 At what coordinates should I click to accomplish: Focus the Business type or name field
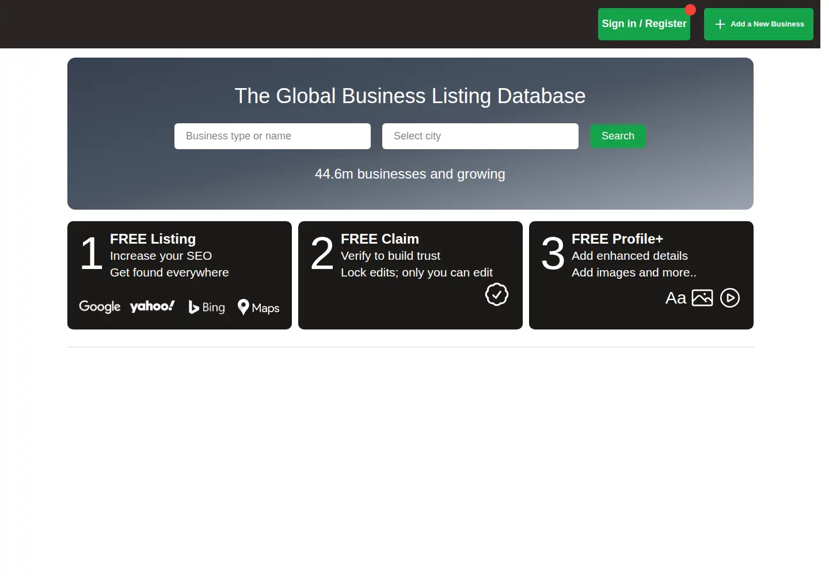272,136
